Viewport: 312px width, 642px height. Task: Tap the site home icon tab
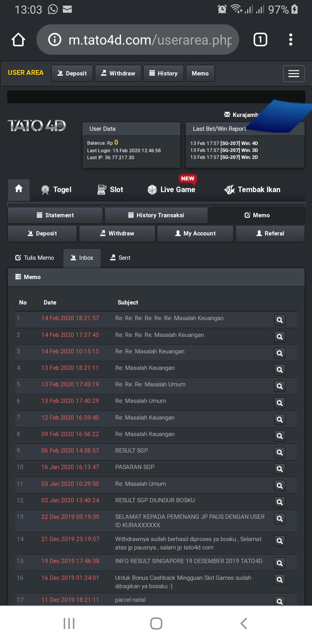click(x=19, y=189)
